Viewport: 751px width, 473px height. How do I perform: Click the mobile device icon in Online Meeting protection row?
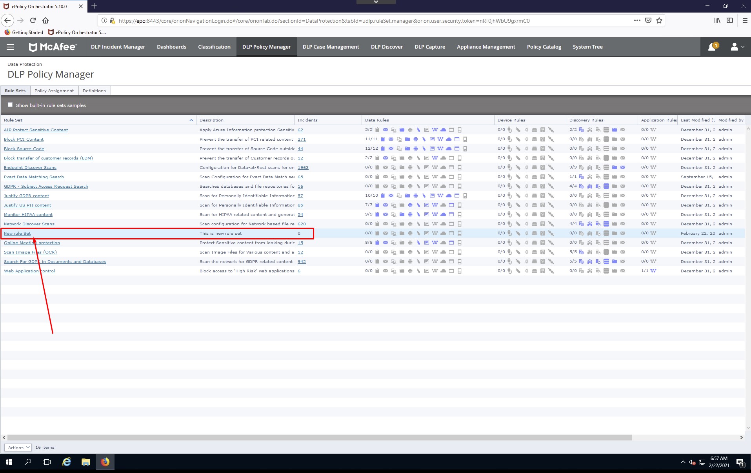460,243
